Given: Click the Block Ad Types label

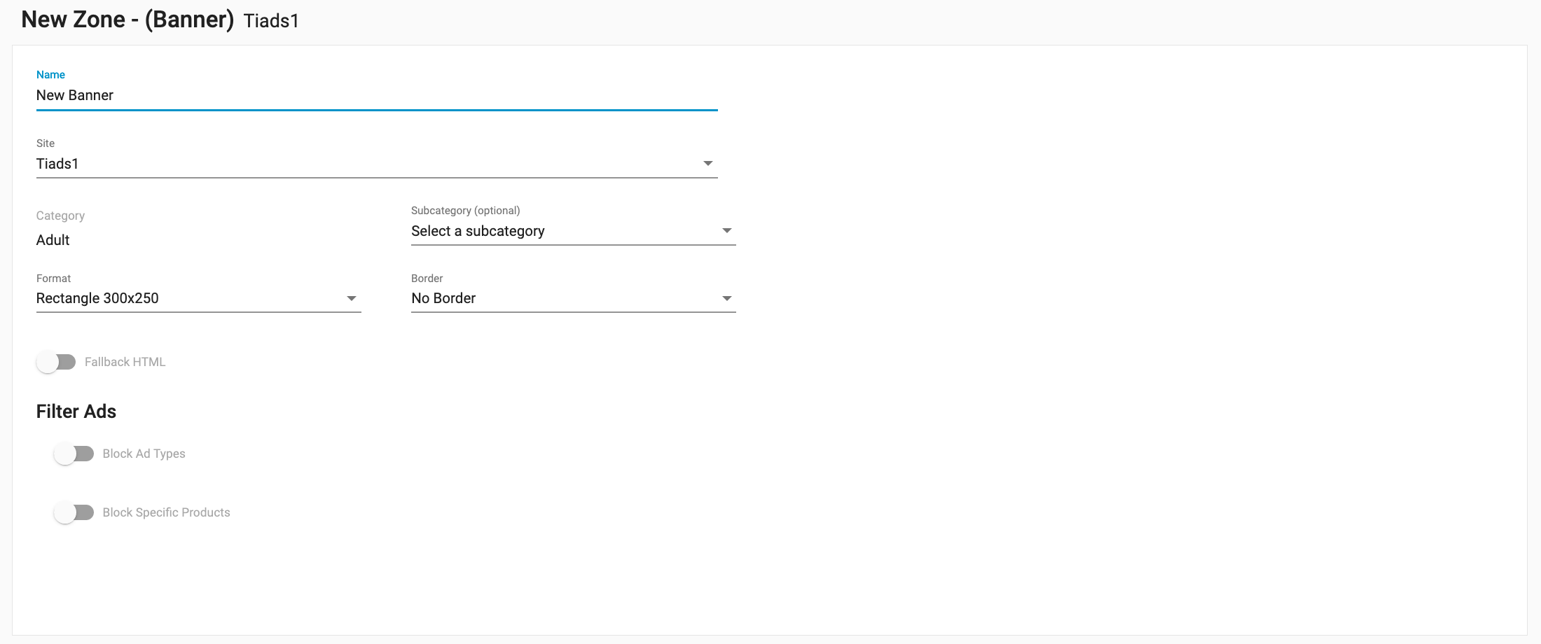Looking at the screenshot, I should pyautogui.click(x=144, y=454).
